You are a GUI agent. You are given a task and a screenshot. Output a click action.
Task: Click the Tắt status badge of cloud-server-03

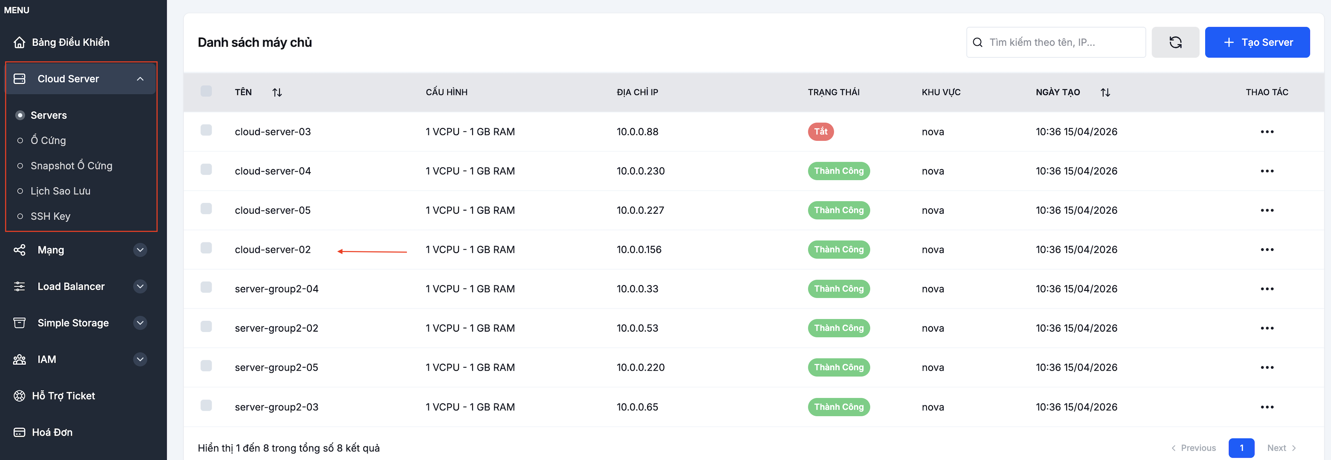coord(820,131)
